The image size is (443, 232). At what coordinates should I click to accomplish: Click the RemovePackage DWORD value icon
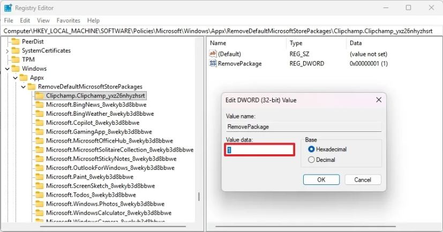213,64
